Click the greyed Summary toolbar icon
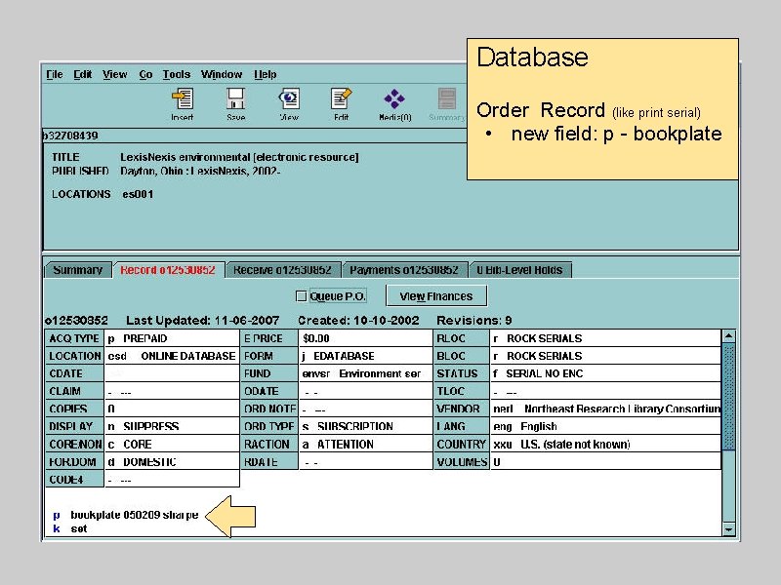781x585 pixels. coord(447,98)
